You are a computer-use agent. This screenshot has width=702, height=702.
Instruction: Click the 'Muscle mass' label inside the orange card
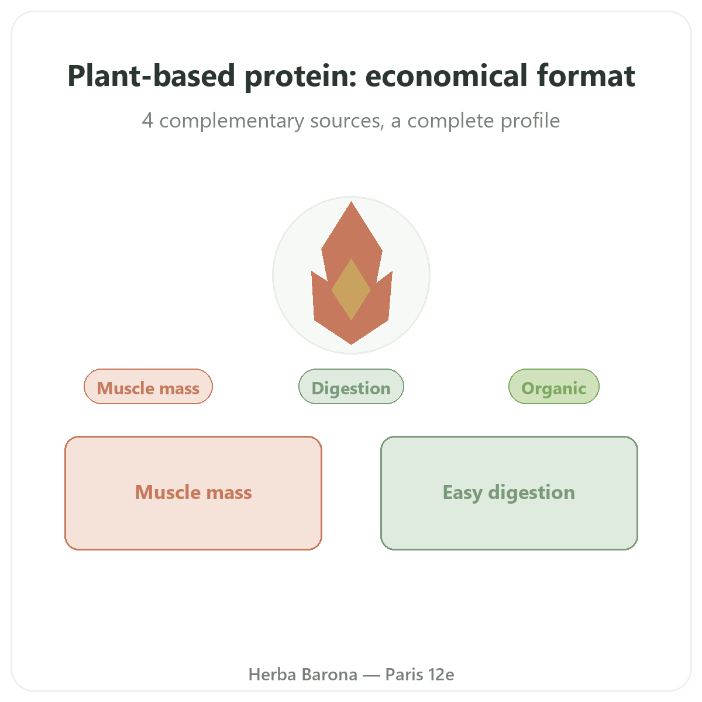[194, 493]
